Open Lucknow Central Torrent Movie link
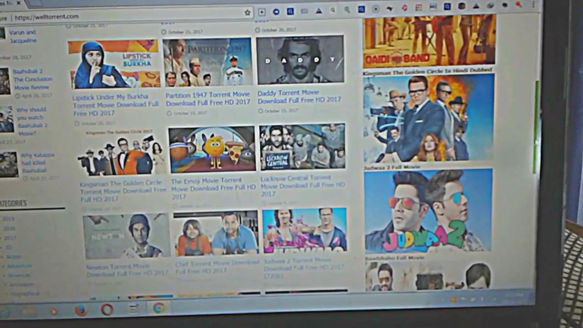The height and width of the screenshot is (328, 583). [303, 186]
